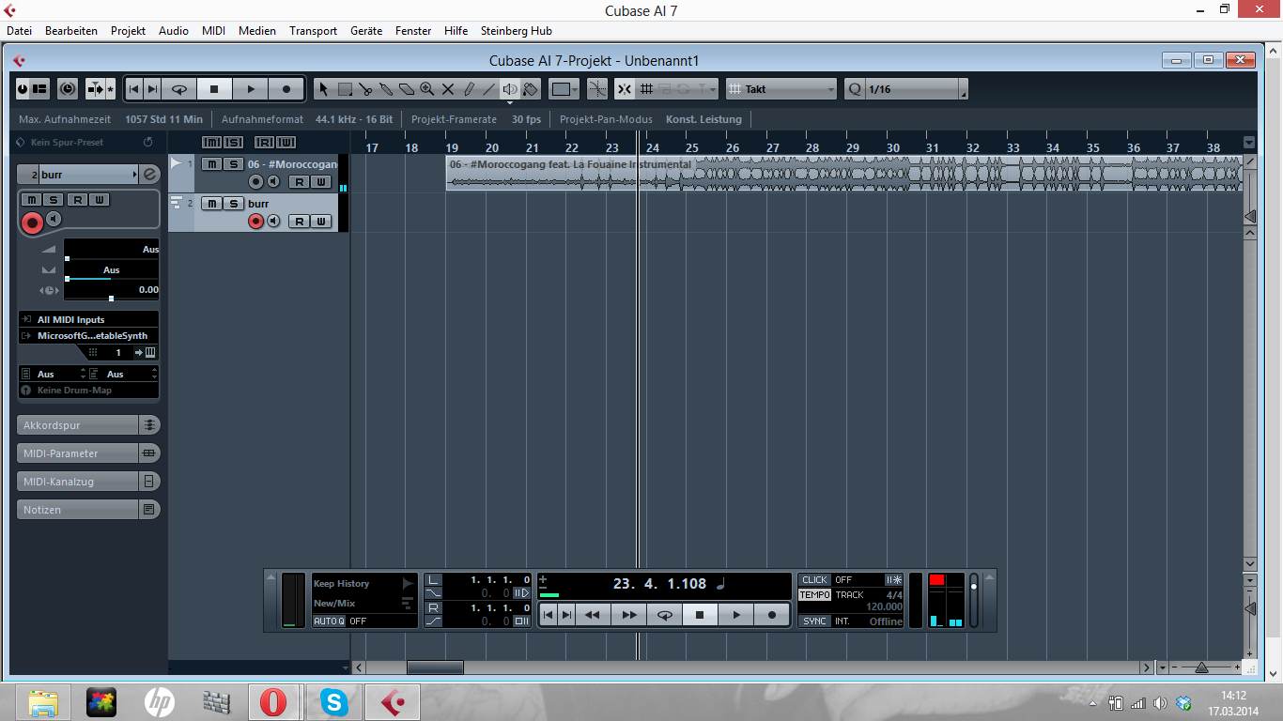
Task: Select the Erase tool
Action: [407, 89]
